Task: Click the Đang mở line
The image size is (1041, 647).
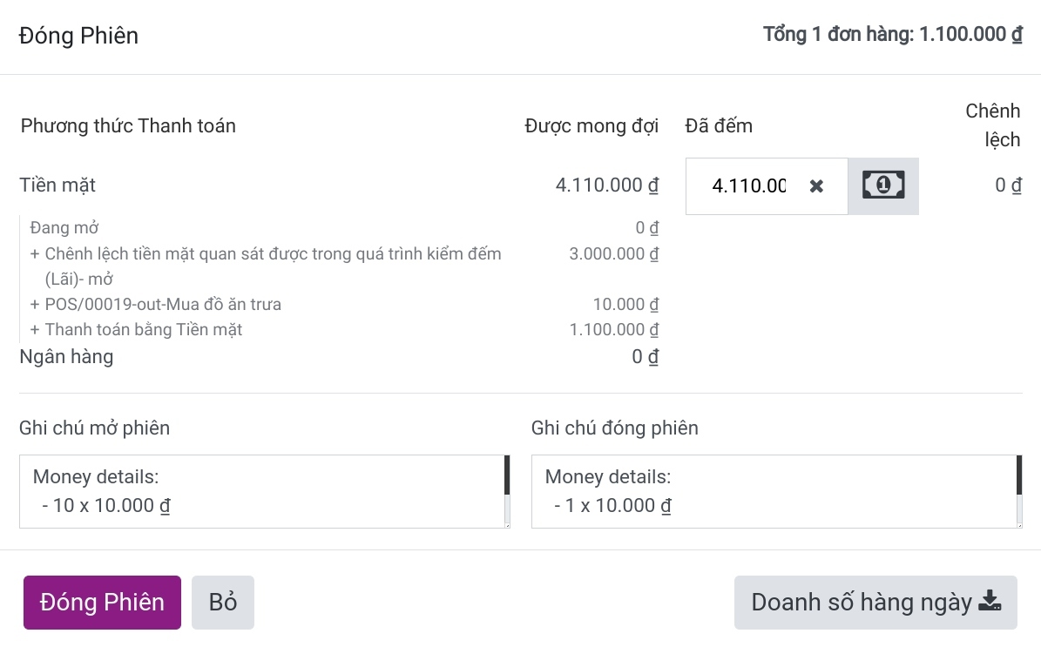Action: 64,227
